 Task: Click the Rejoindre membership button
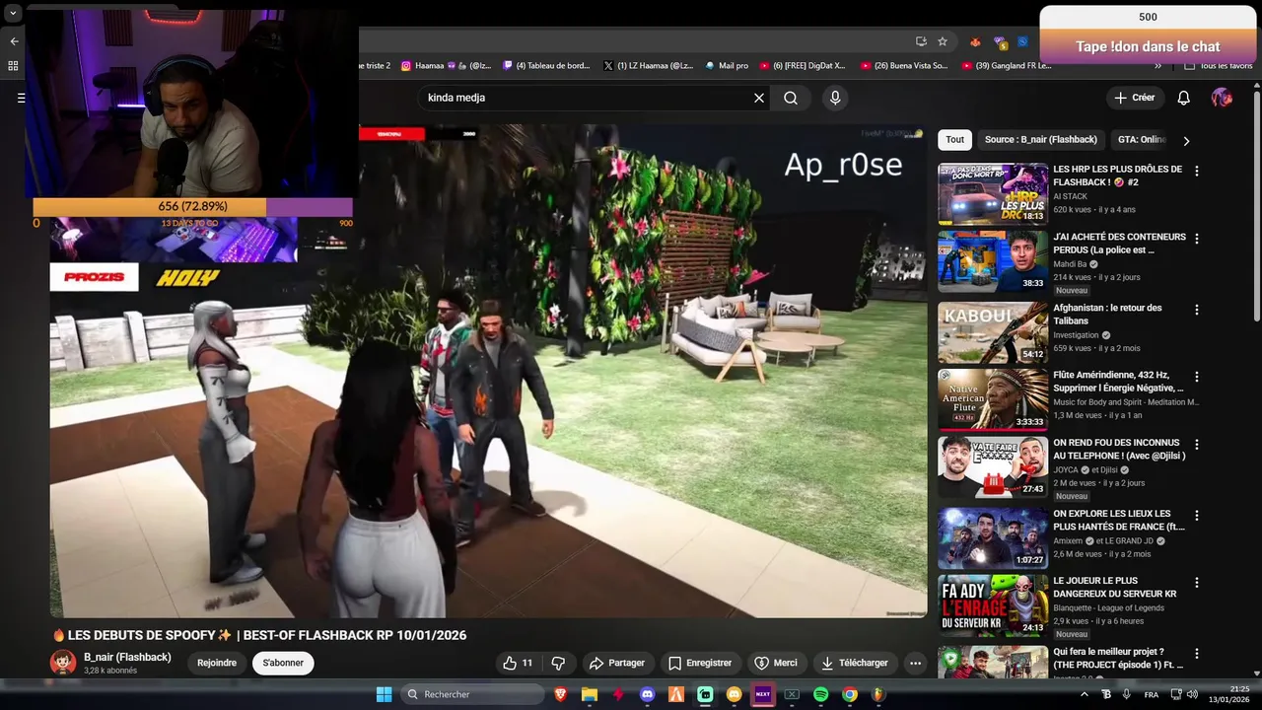click(x=217, y=664)
